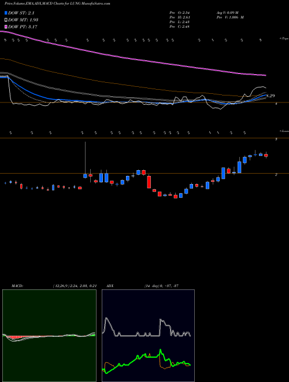Image resolution: width=289 pixels, height=382 pixels.
Task: Click the 3.29 price label on EMA chart
Action: point(271,95)
